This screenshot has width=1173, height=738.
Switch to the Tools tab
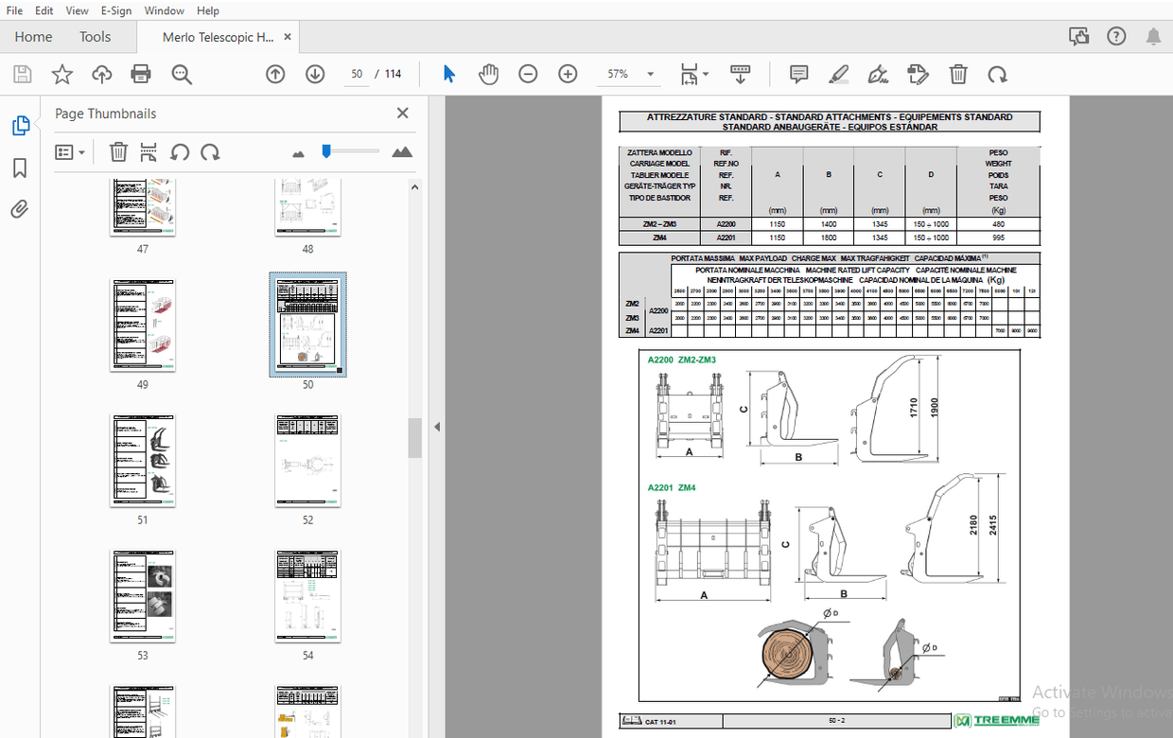click(x=95, y=37)
